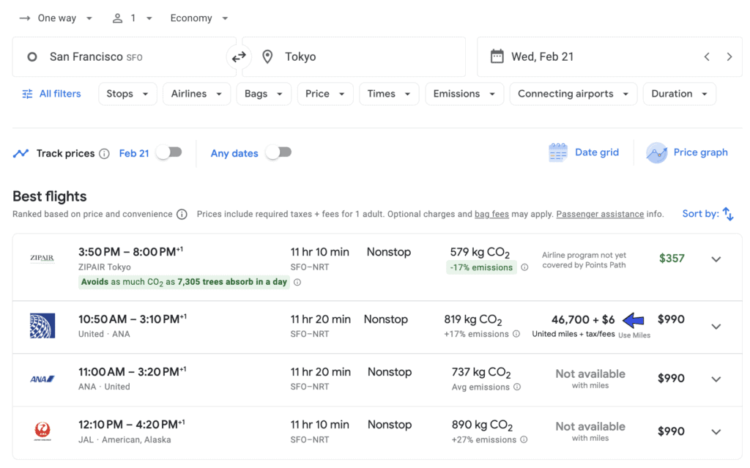Click the bag fees link
Image resolution: width=750 pixels, height=468 pixels.
pyautogui.click(x=491, y=215)
